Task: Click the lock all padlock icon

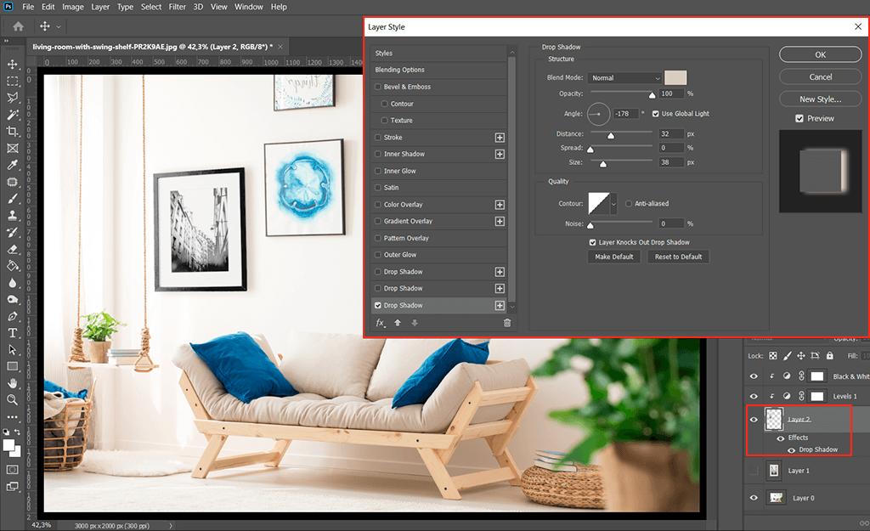Action: tap(829, 356)
